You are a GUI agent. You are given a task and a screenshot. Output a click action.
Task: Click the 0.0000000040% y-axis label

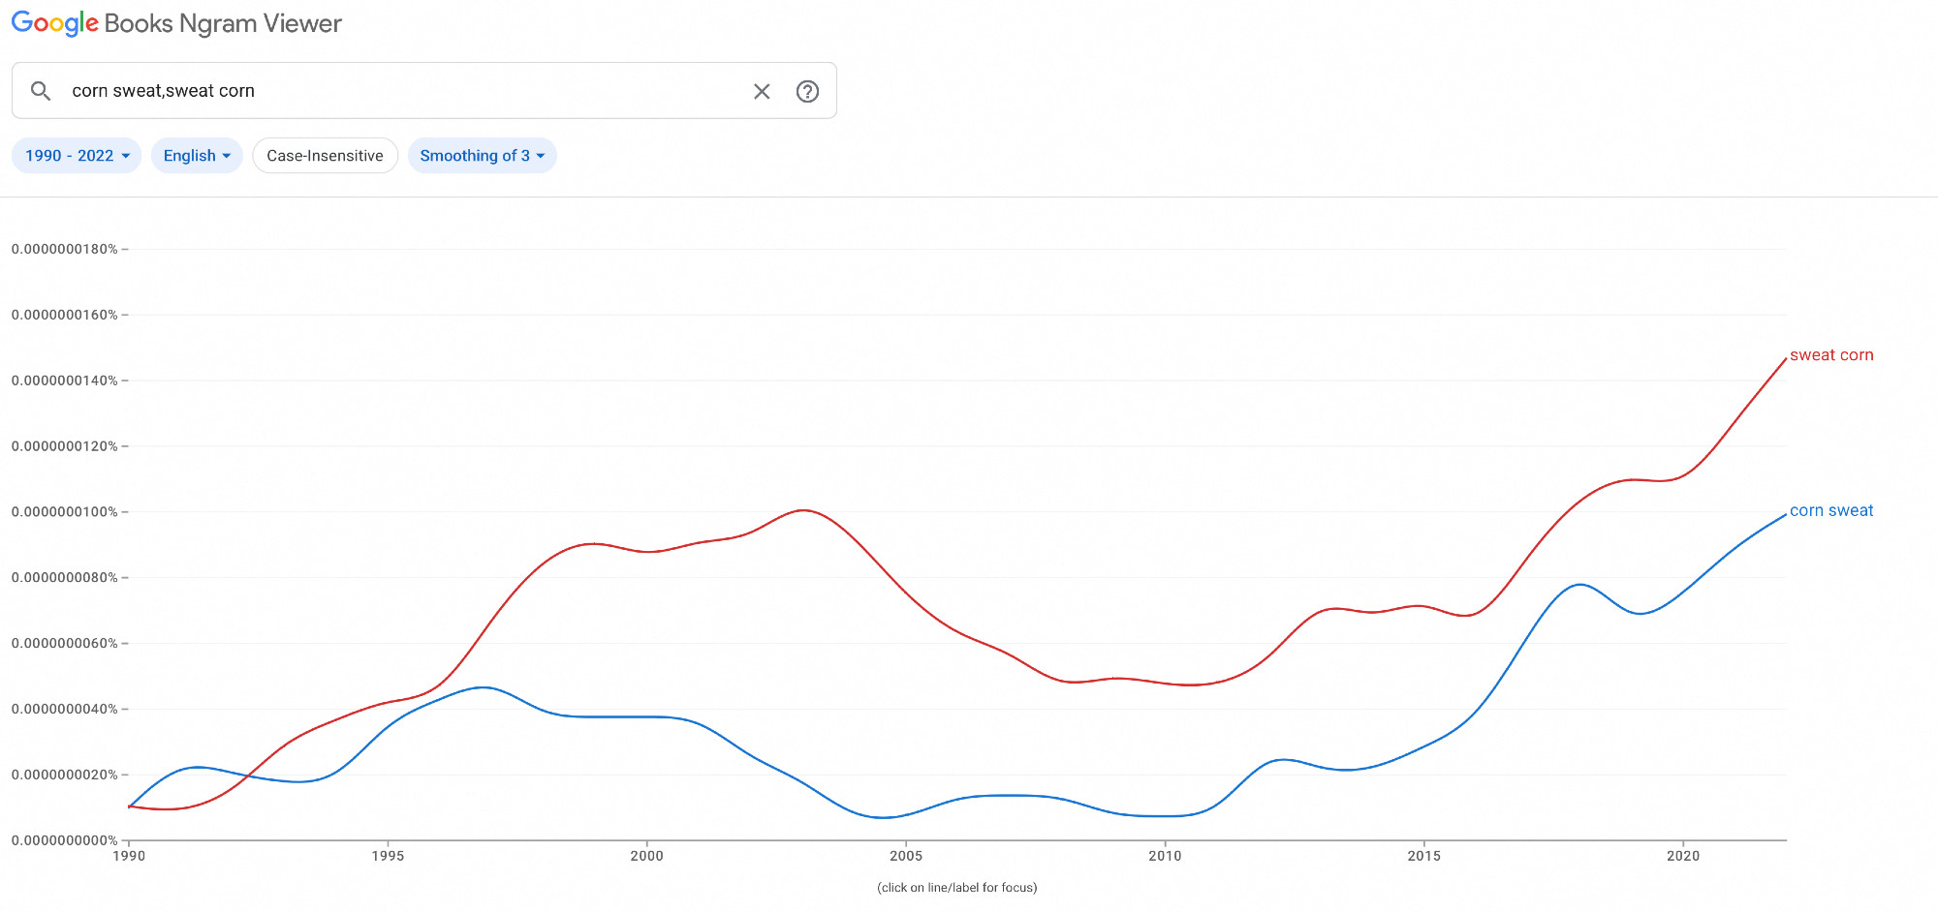coord(64,709)
